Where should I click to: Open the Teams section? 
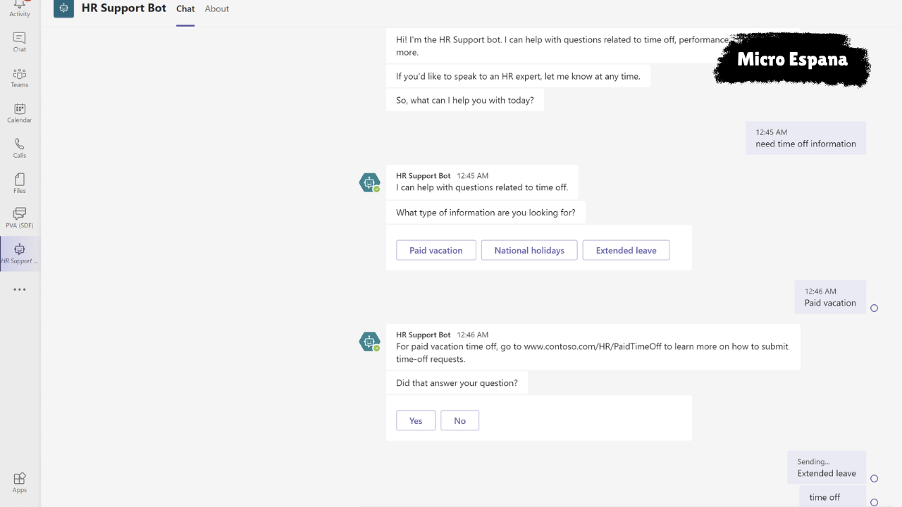coord(19,76)
